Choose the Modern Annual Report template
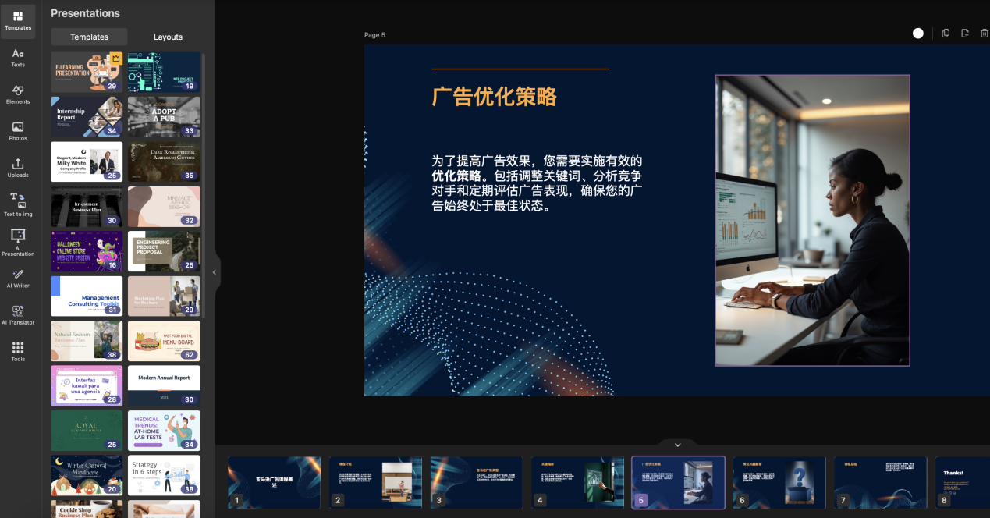990x518 pixels. [x=164, y=385]
